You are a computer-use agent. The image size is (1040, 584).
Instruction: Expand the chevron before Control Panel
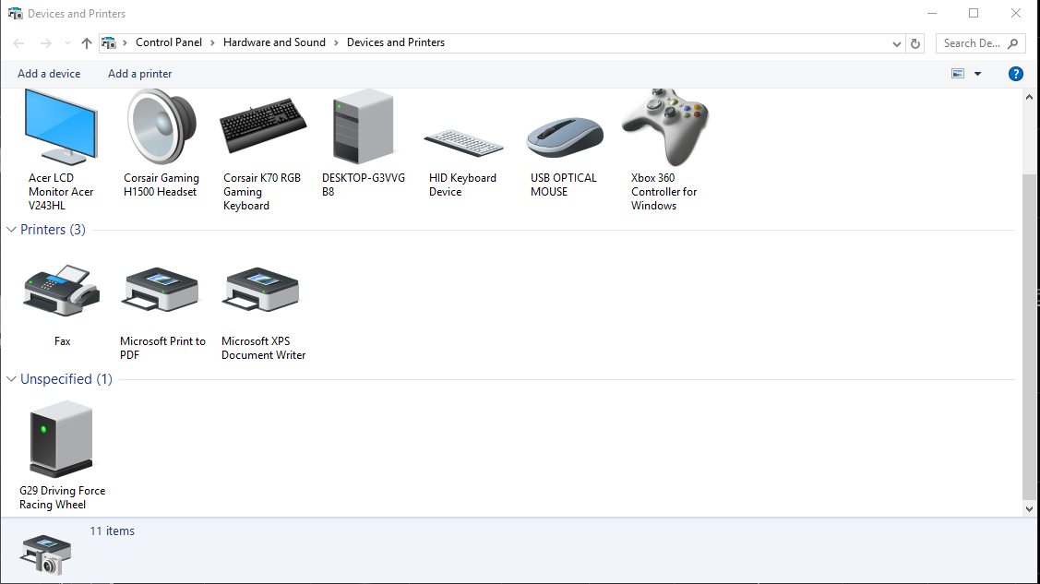tap(125, 42)
